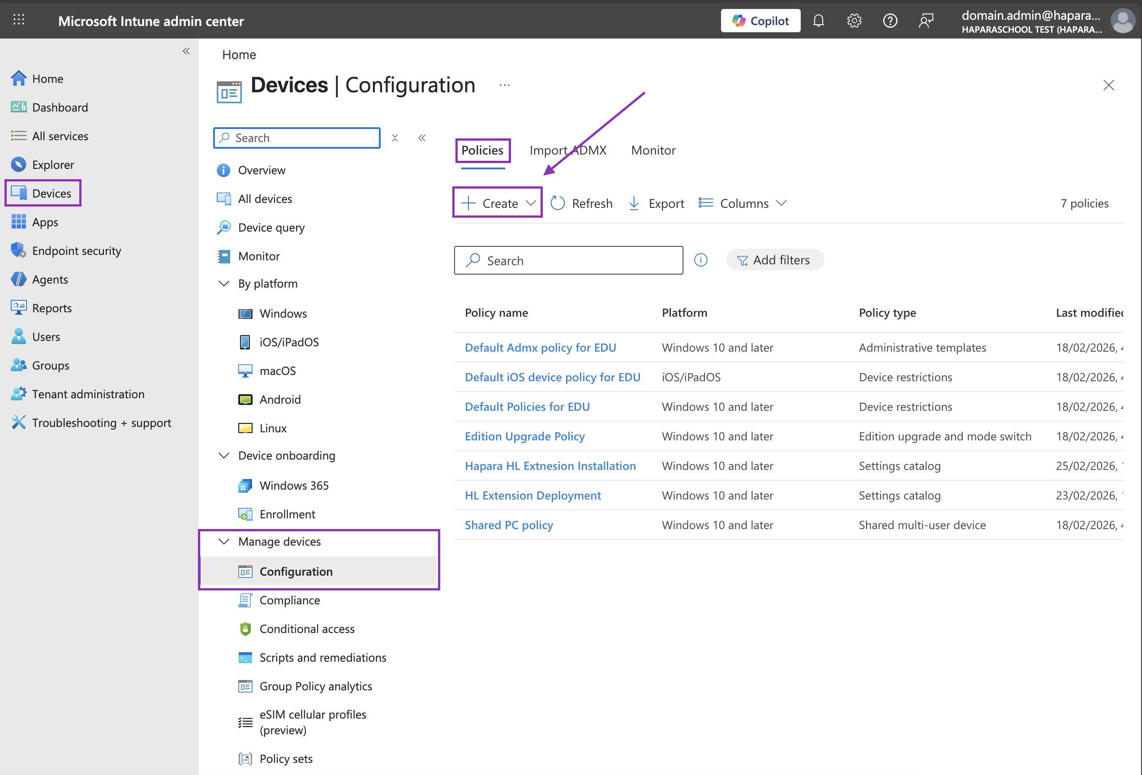This screenshot has height=775, width=1142.
Task: Open portal settings gear
Action: tap(854, 21)
